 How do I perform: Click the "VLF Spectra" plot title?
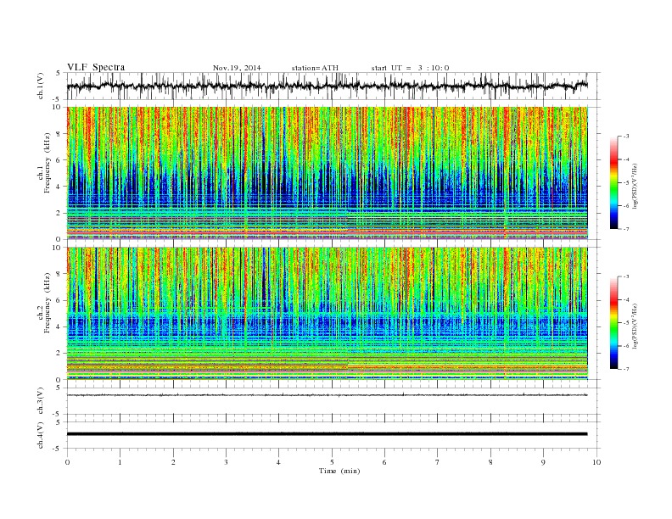[x=96, y=67]
